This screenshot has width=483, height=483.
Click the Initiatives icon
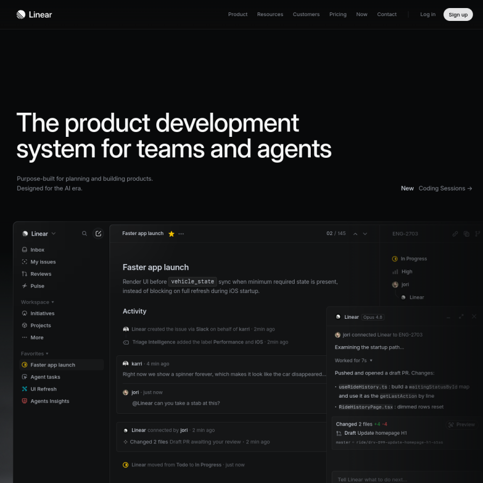(x=24, y=313)
